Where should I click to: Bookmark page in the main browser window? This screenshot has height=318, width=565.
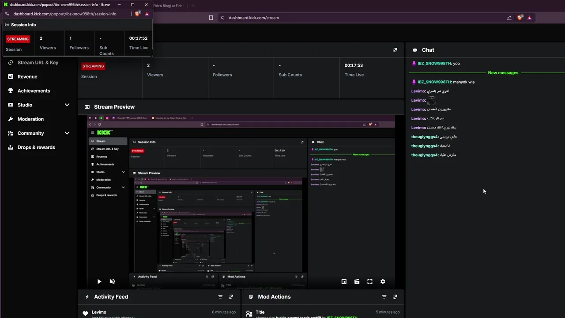coord(211,18)
